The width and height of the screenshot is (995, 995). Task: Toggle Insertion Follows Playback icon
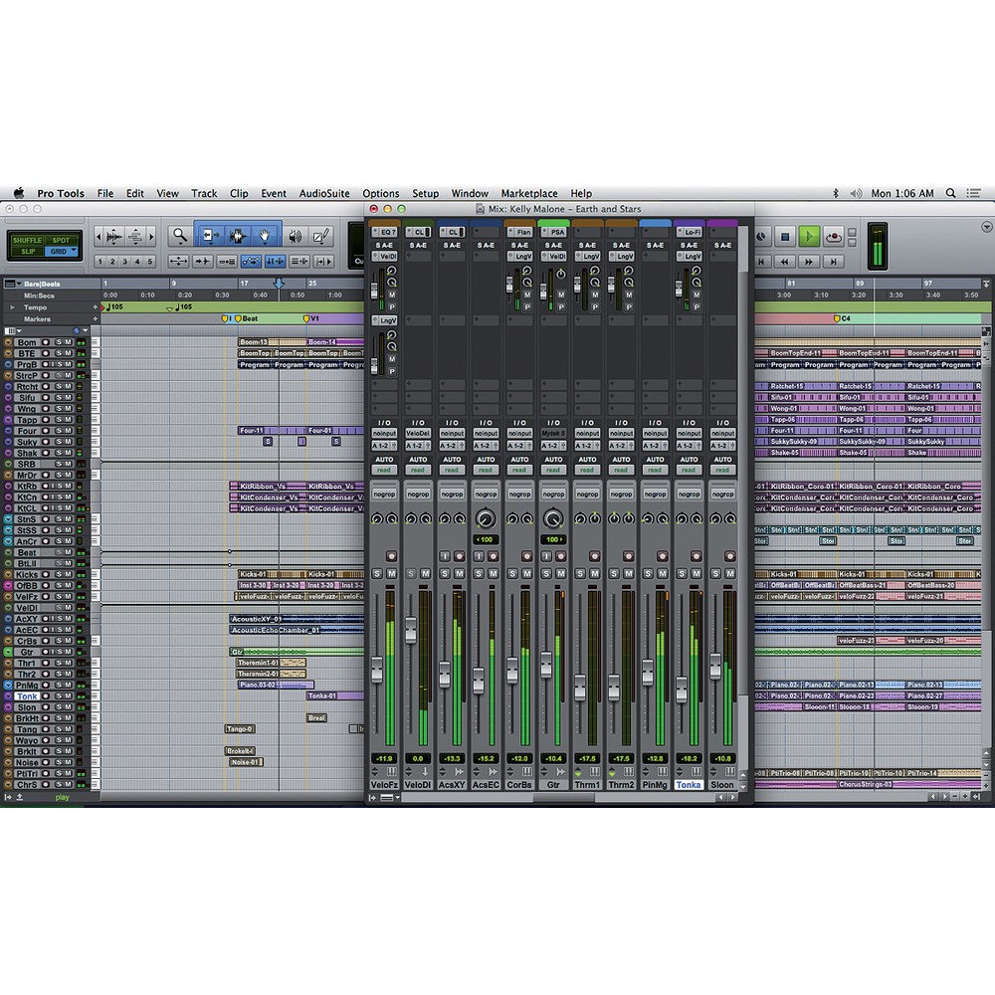tap(323, 261)
